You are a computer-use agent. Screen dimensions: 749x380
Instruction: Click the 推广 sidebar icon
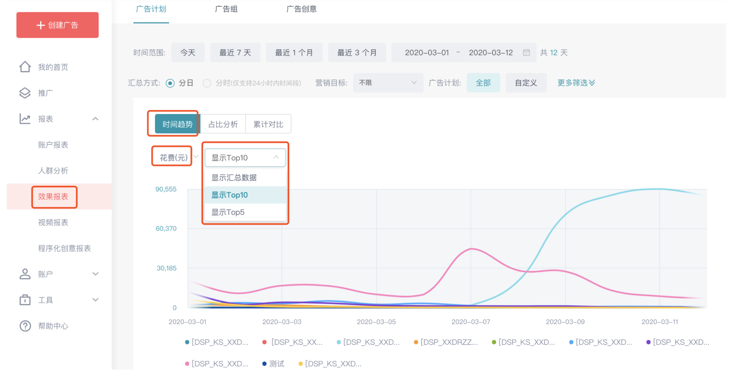25,93
